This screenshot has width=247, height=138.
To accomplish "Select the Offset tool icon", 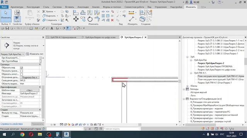I will point(83,12).
